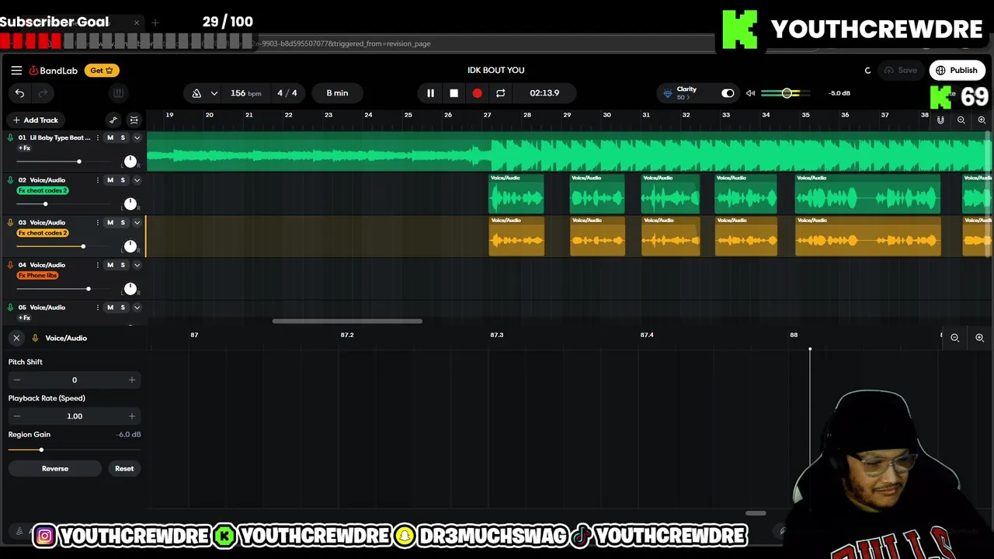Image resolution: width=994 pixels, height=559 pixels.
Task: Open Fx Phone libs on track 04
Action: 38,276
